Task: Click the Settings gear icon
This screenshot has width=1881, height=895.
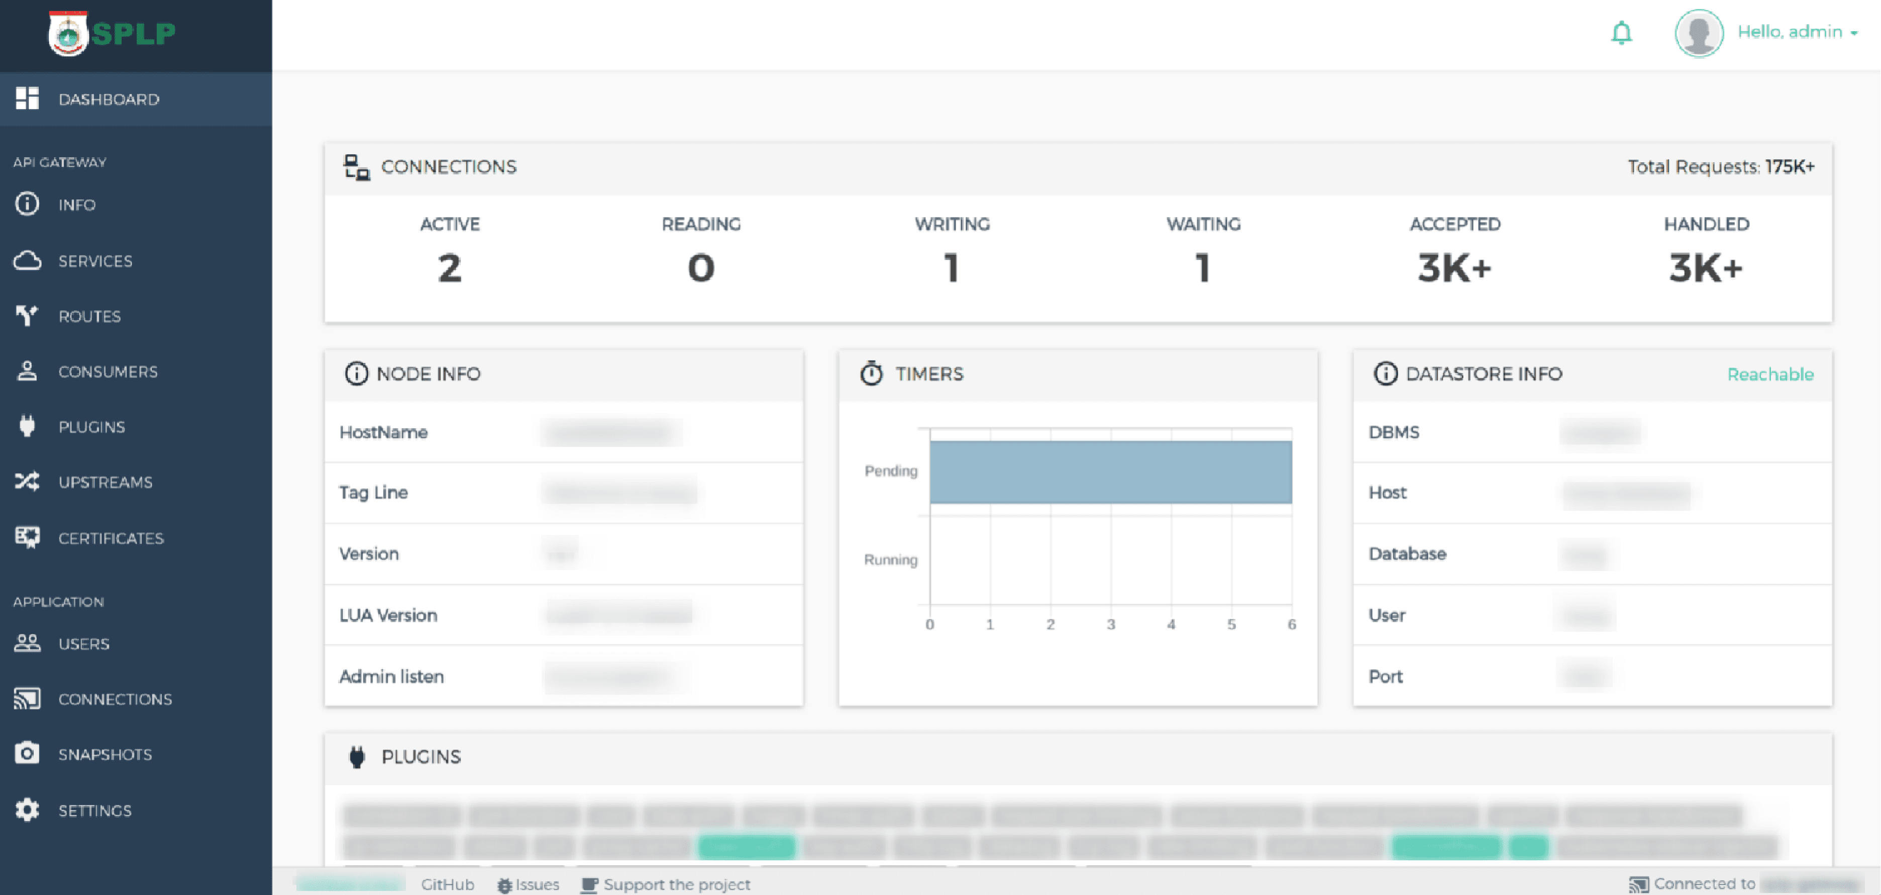Action: [x=27, y=810]
